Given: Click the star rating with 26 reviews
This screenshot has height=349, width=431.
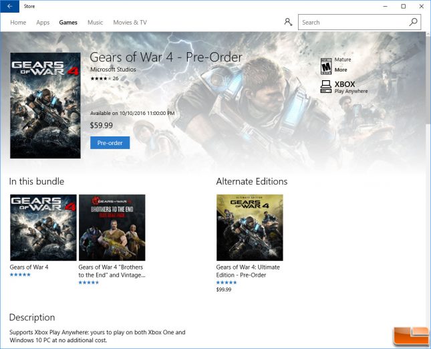Looking at the screenshot, I should tap(104, 78).
